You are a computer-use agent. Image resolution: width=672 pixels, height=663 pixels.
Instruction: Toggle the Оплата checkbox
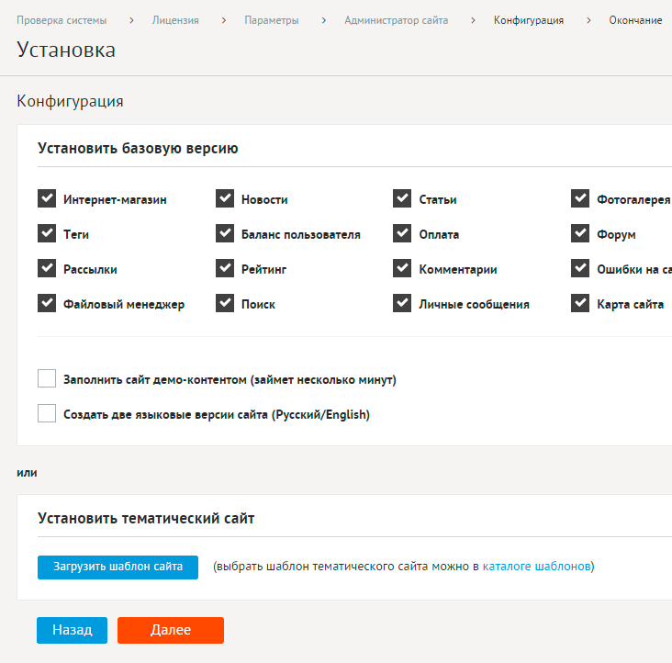402,233
